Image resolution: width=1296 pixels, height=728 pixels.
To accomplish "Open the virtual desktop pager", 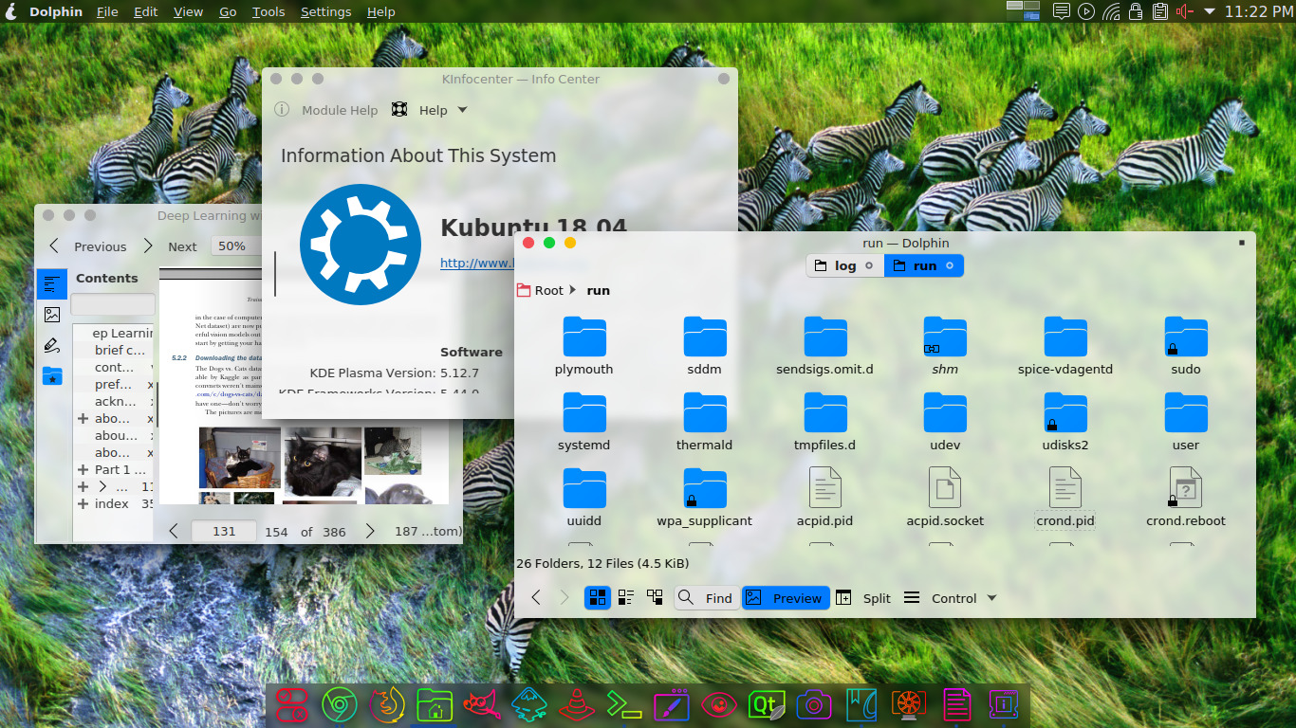I will (x=1023, y=11).
